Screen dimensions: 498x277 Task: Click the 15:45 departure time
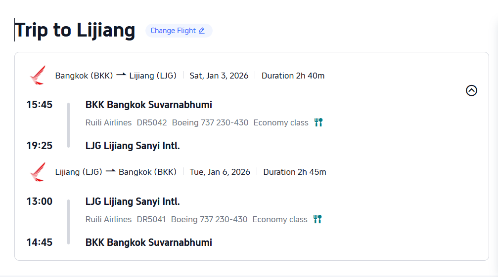(40, 105)
